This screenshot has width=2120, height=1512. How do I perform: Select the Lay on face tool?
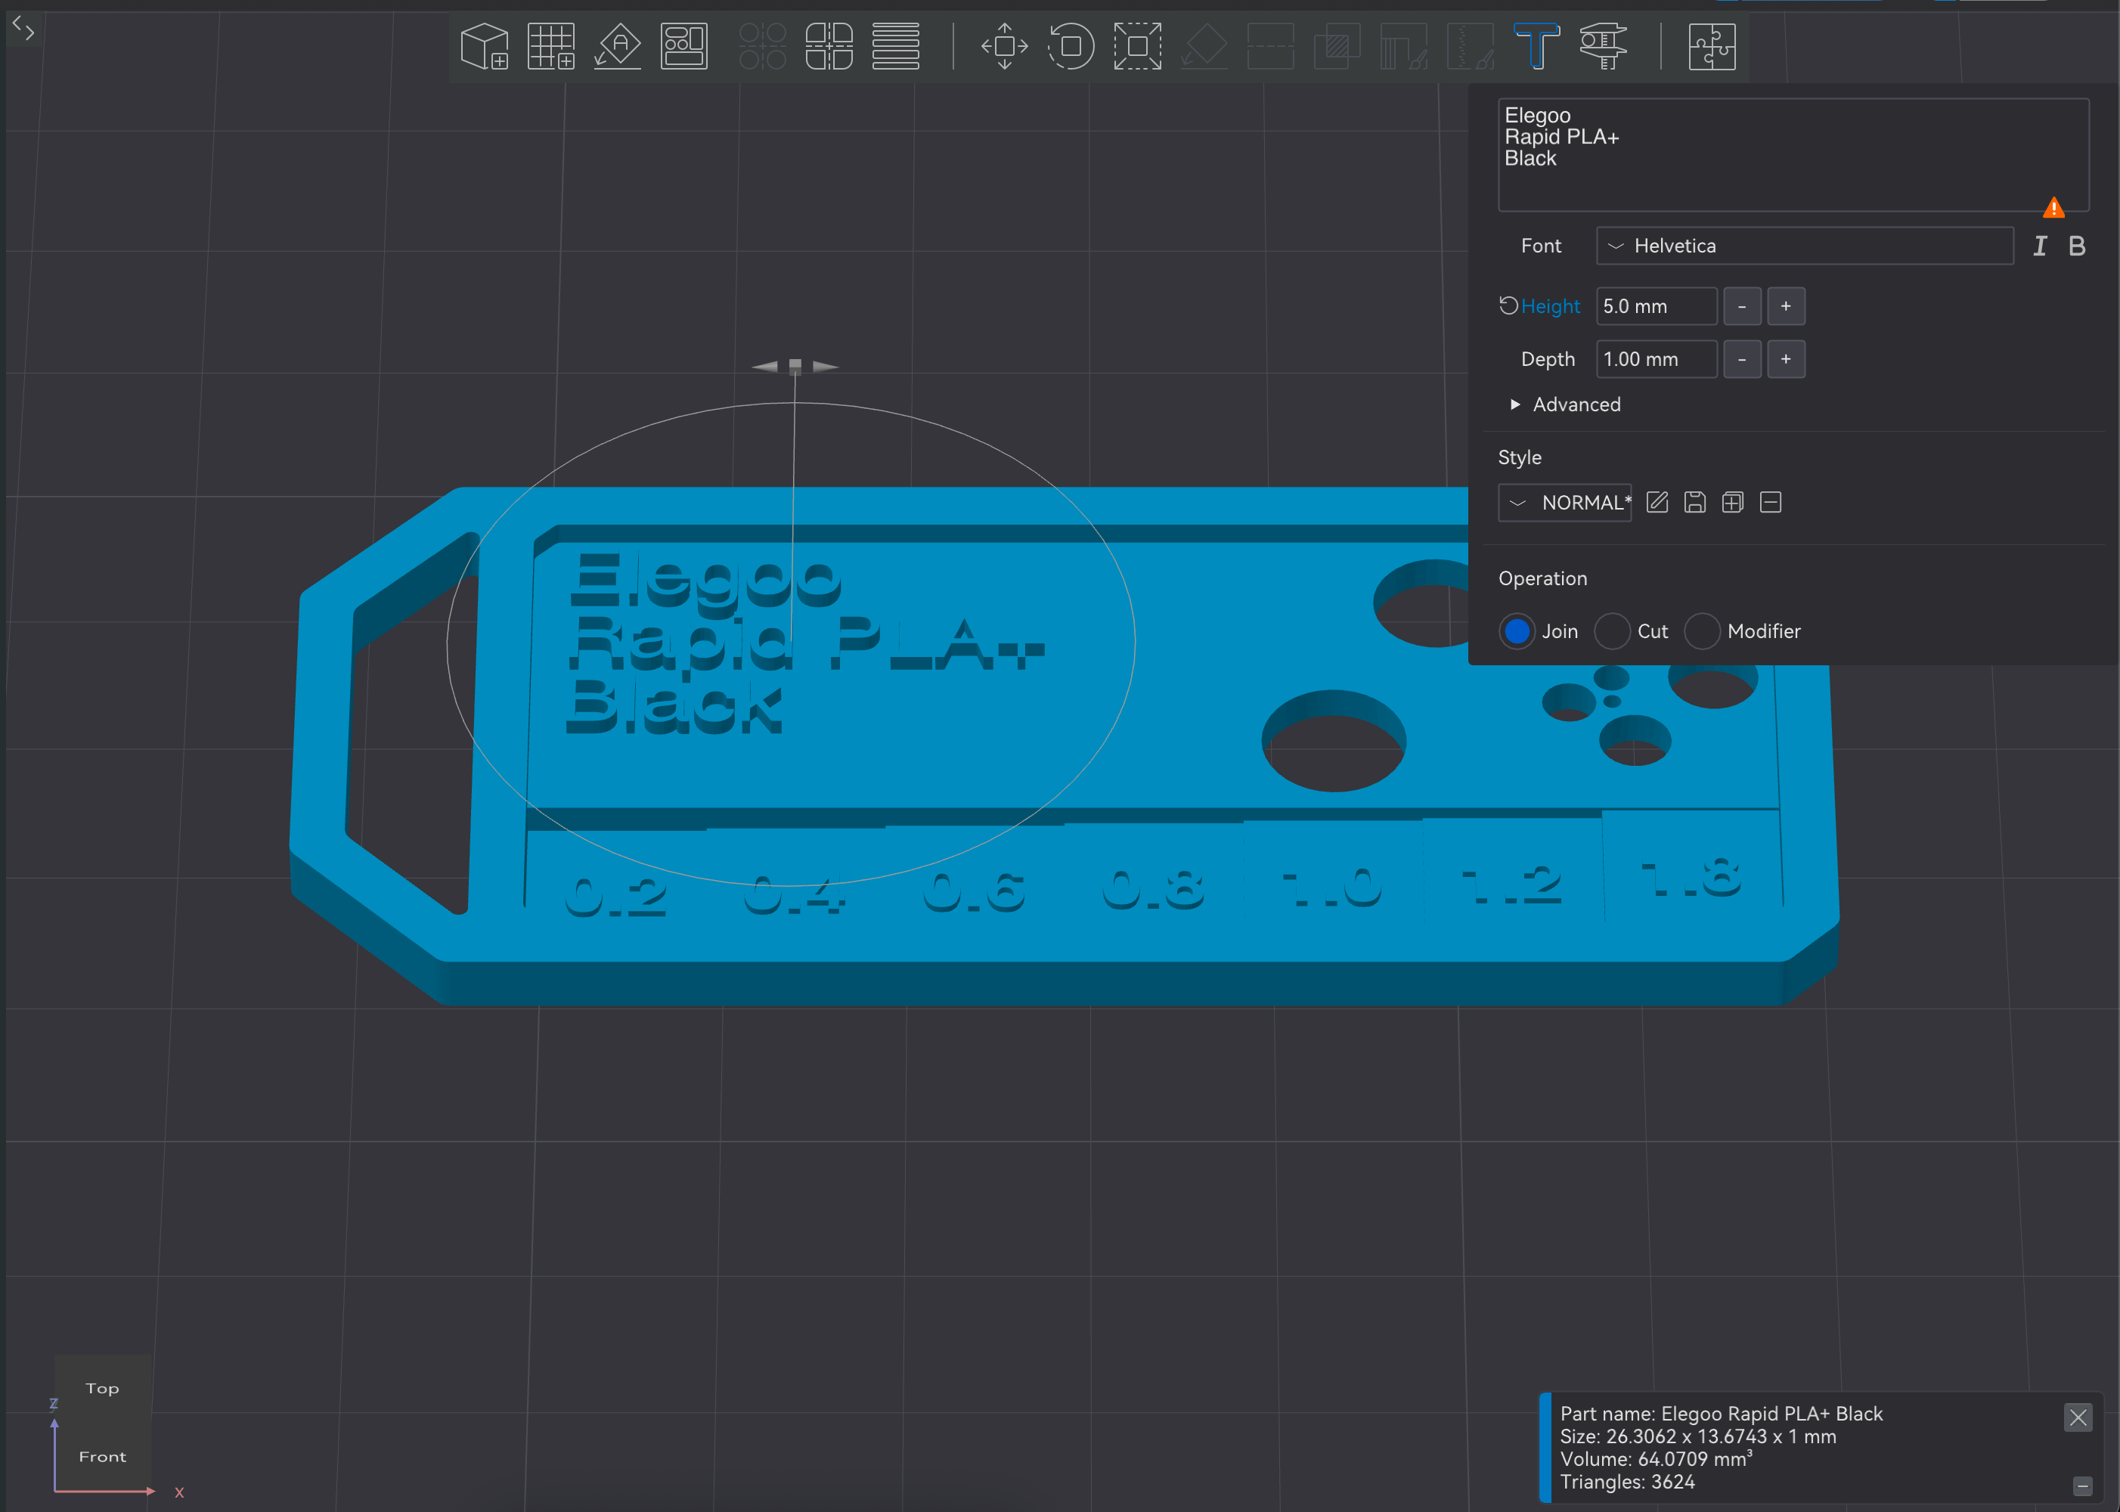pos(1204,47)
